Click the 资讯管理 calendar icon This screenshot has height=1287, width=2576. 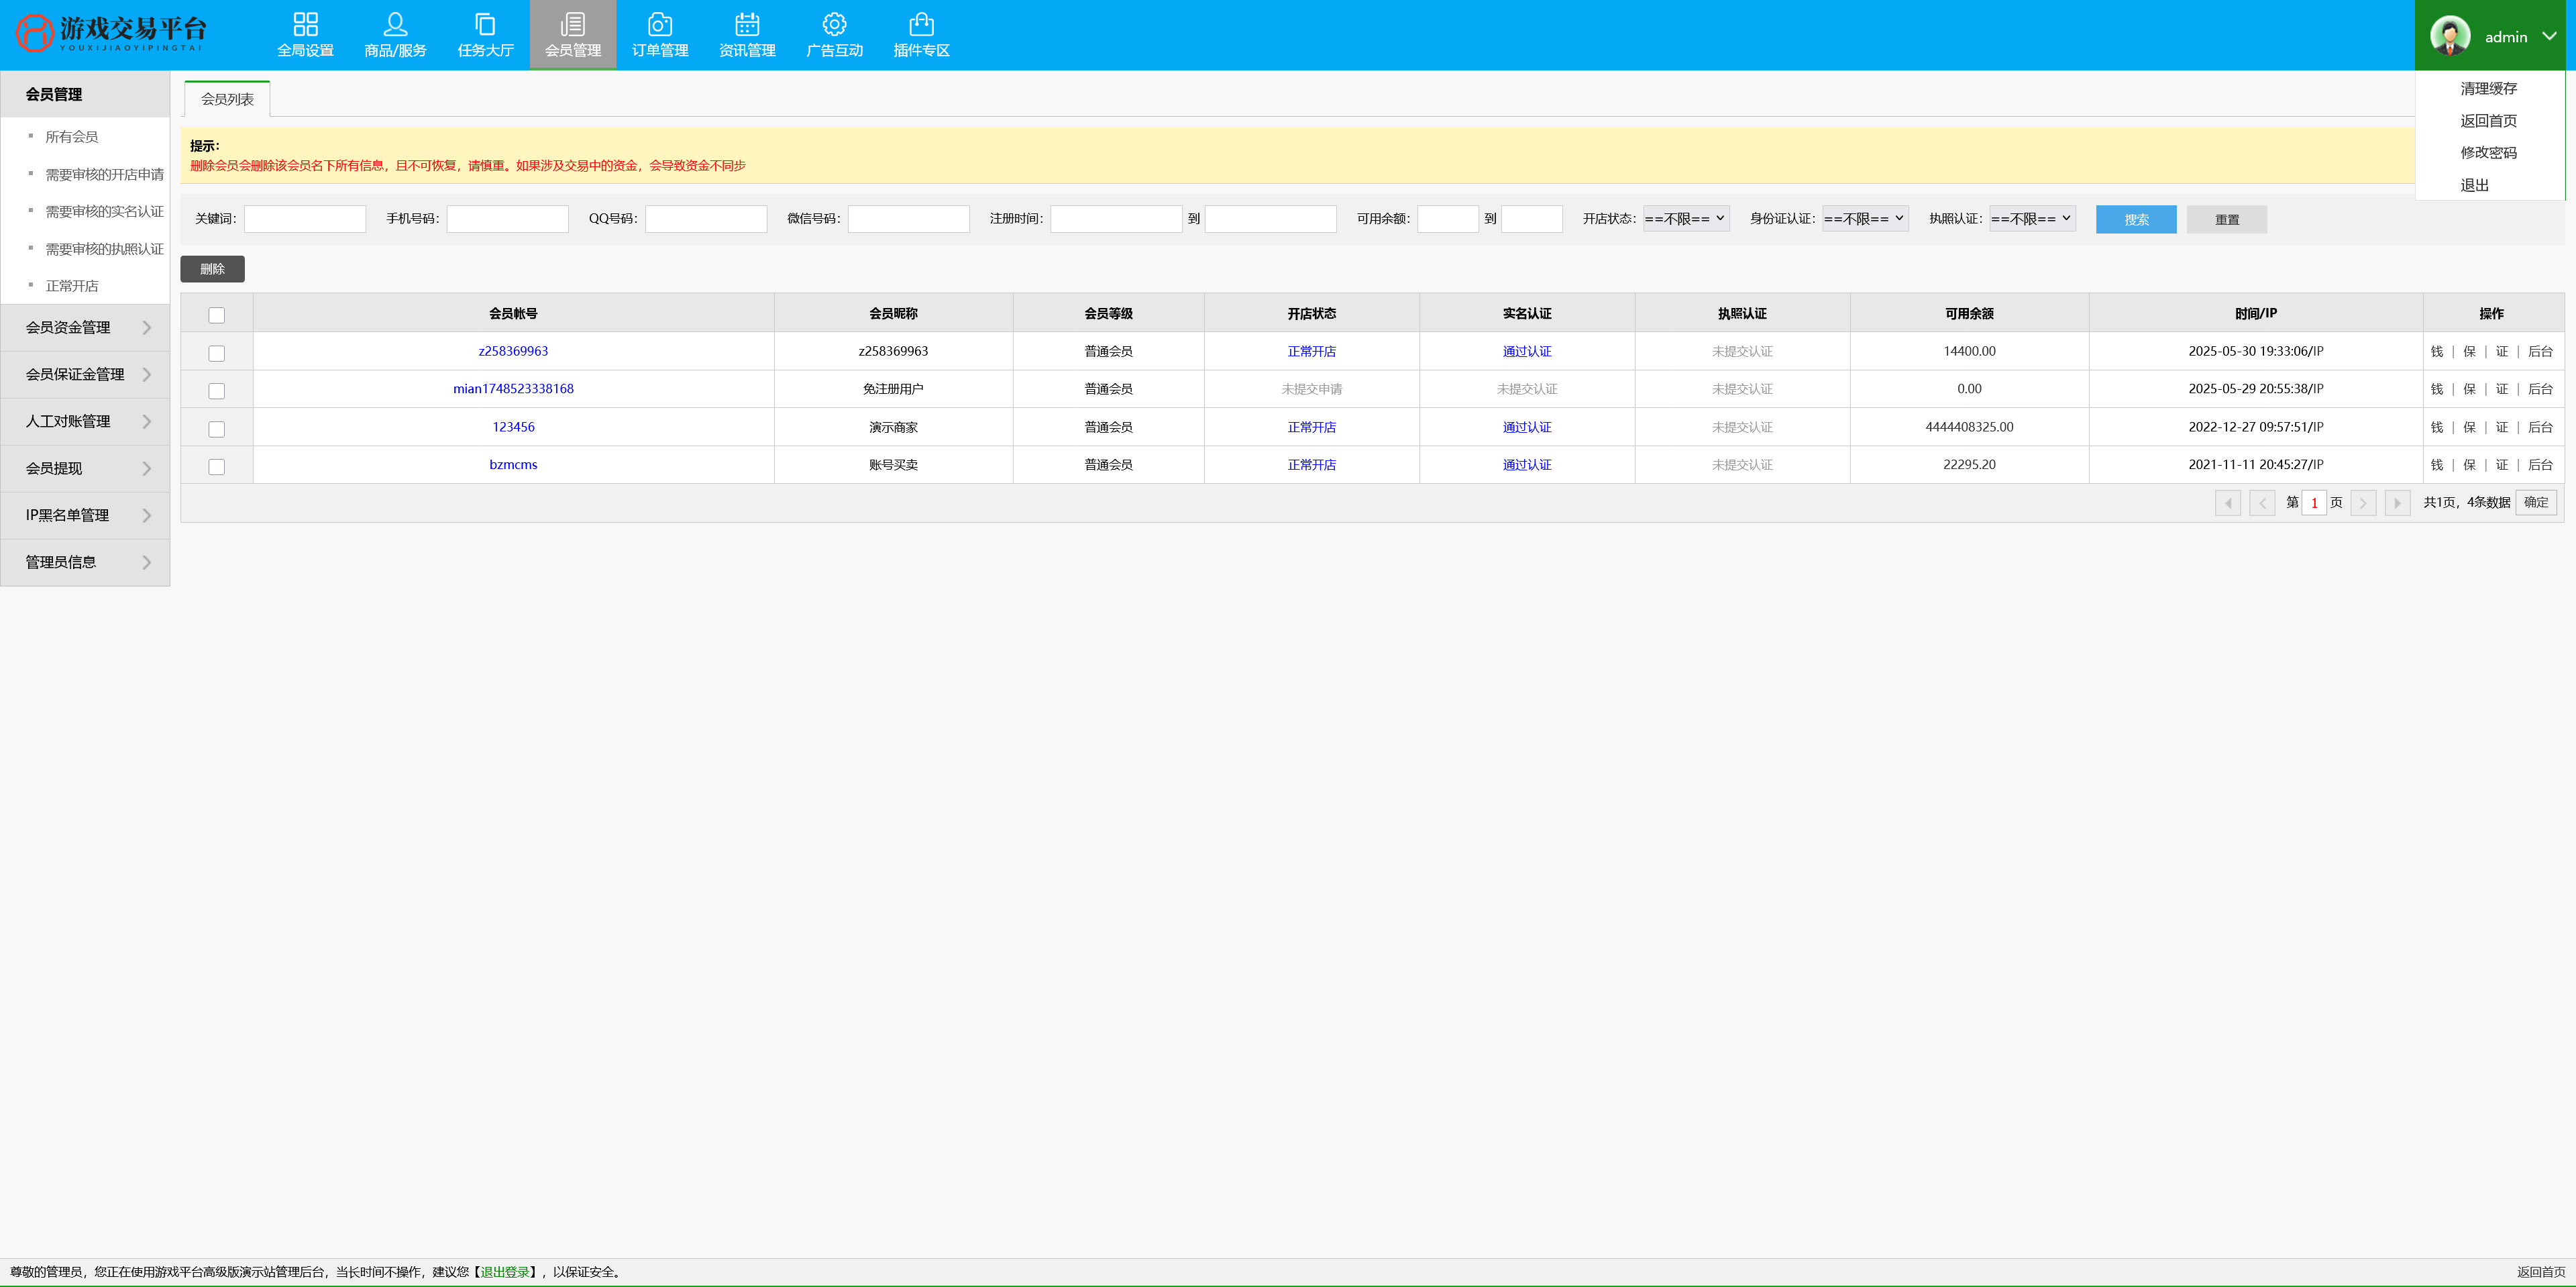click(747, 24)
